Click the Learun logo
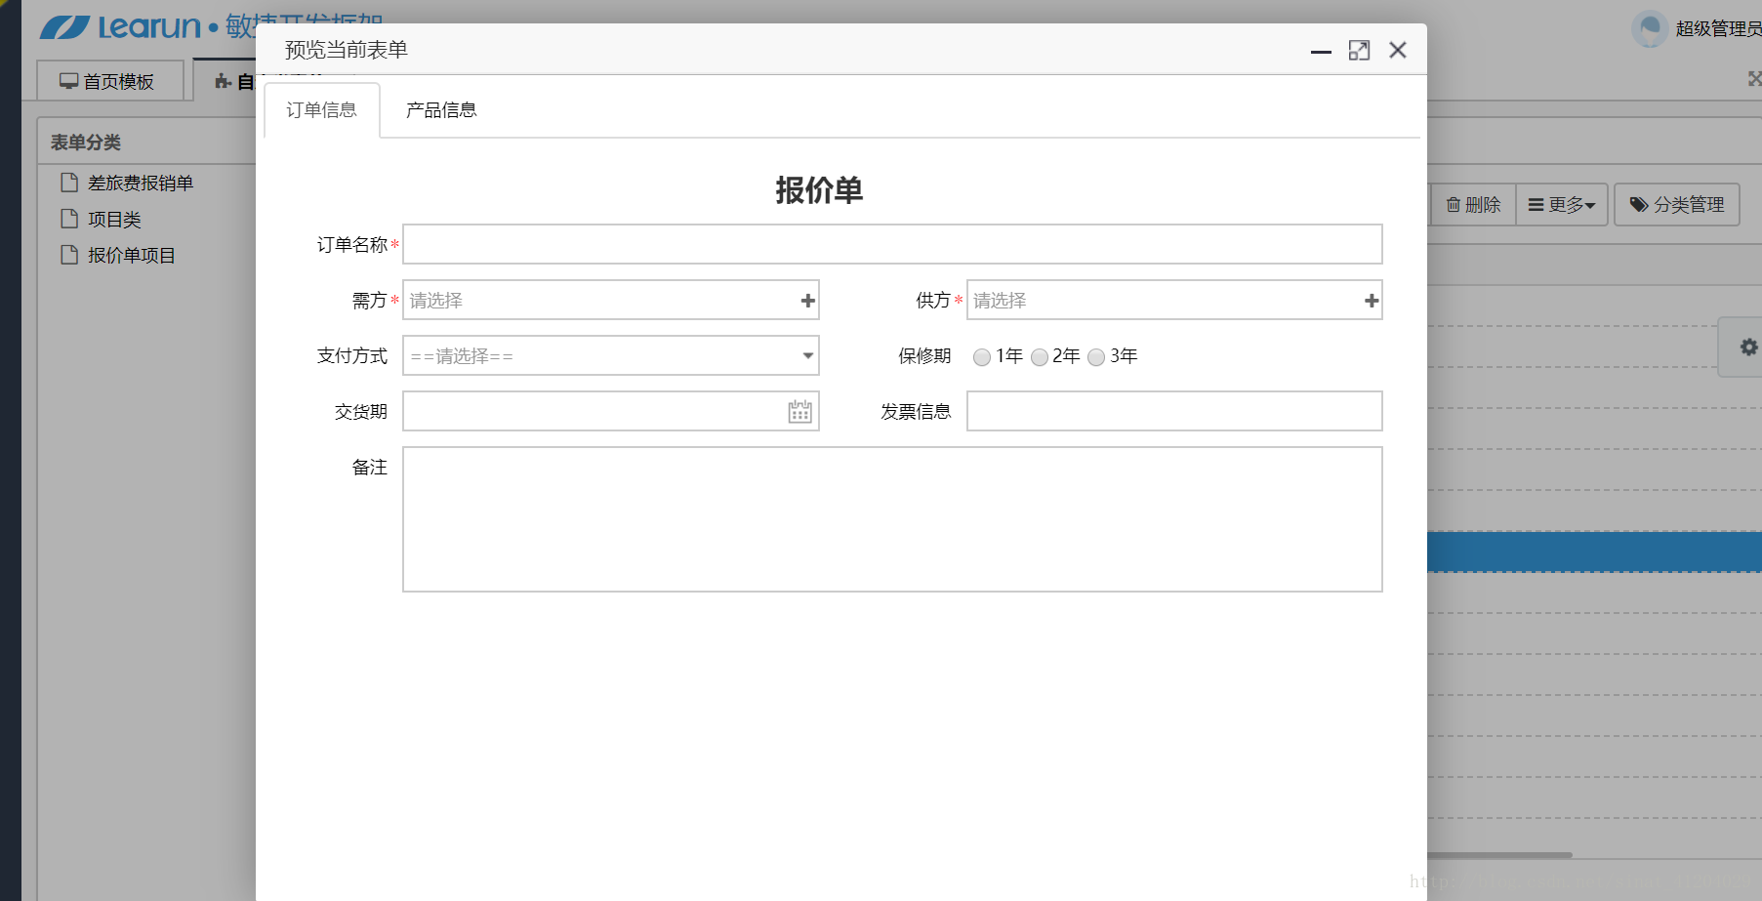The image size is (1762, 901). (120, 26)
